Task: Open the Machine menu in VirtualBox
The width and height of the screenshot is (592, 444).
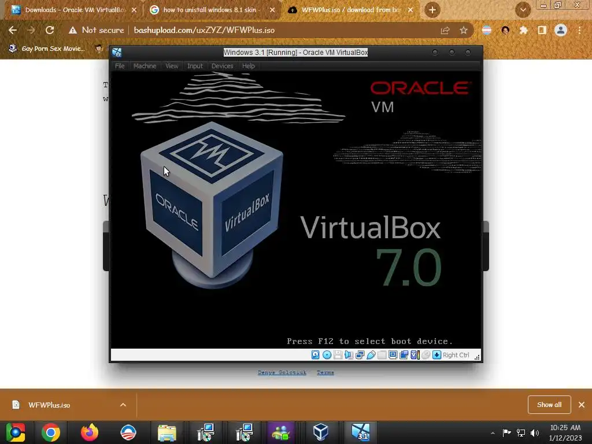Action: point(145,66)
